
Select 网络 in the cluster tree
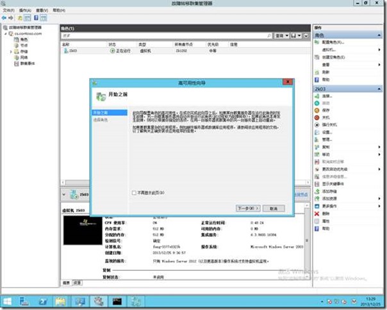[24, 58]
